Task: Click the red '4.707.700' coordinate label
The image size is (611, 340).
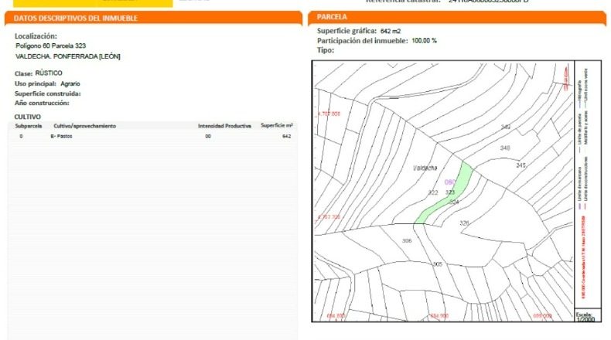Action: tap(329, 217)
